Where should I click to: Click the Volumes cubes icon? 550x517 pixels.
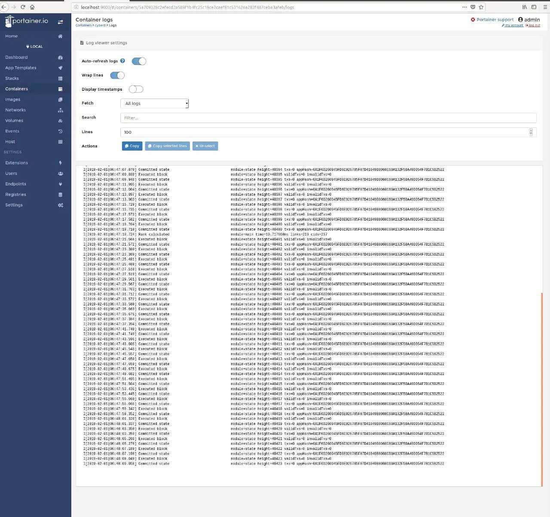click(x=60, y=120)
